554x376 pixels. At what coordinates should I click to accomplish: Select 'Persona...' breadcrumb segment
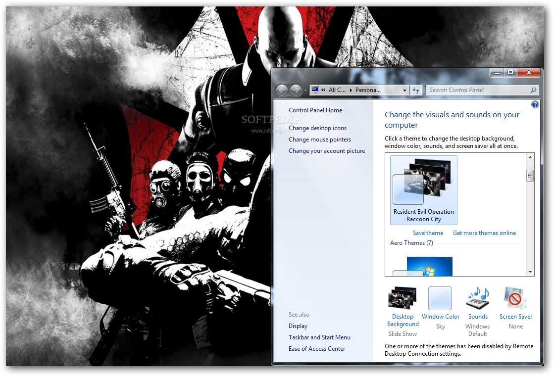click(368, 90)
